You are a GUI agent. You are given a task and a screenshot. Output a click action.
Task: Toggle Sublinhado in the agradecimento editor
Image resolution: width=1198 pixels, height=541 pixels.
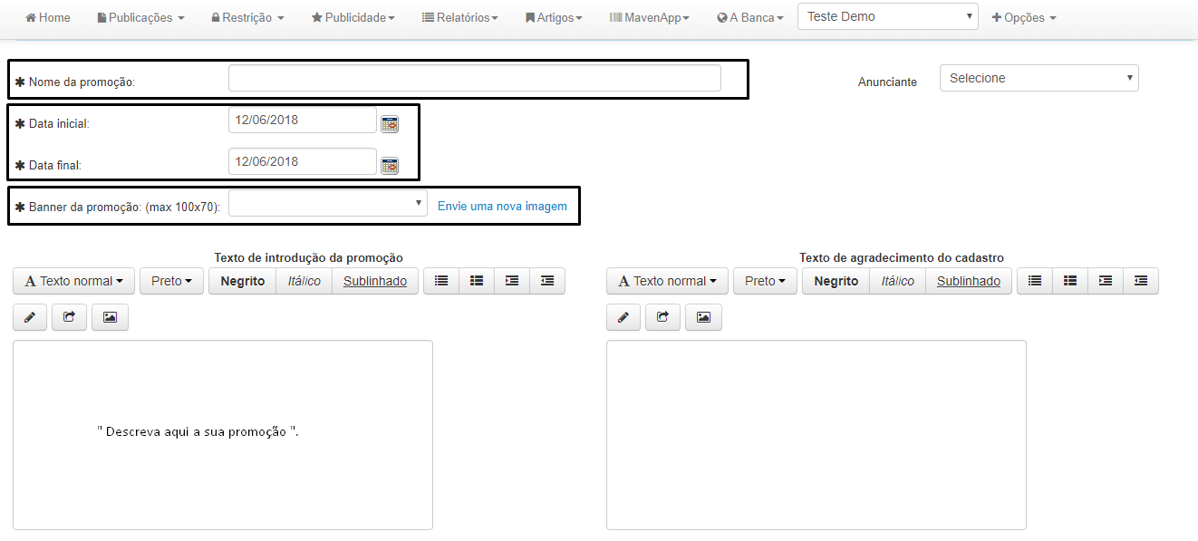969,281
